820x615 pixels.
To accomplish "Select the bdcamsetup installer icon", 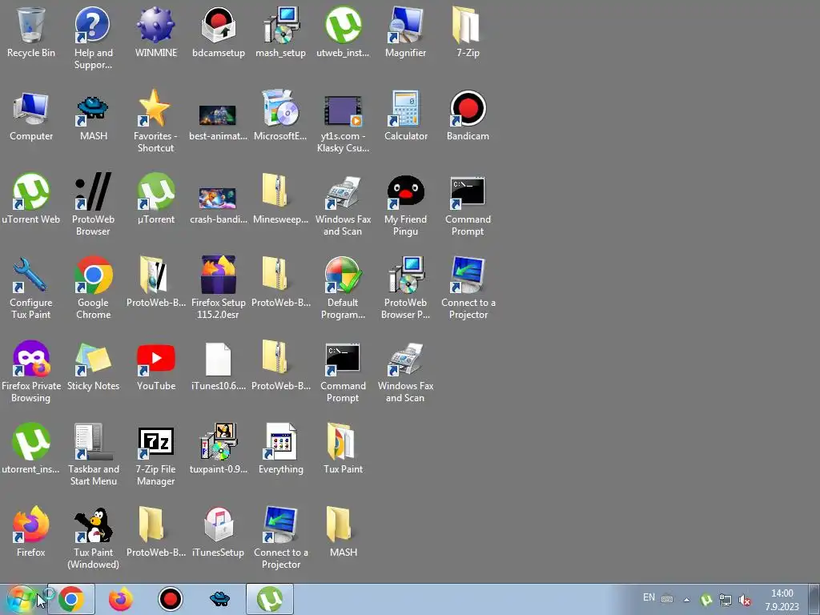I will [218, 32].
